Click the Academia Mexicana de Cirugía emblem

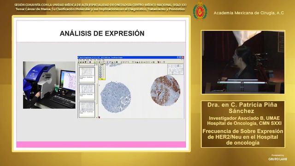200,11
